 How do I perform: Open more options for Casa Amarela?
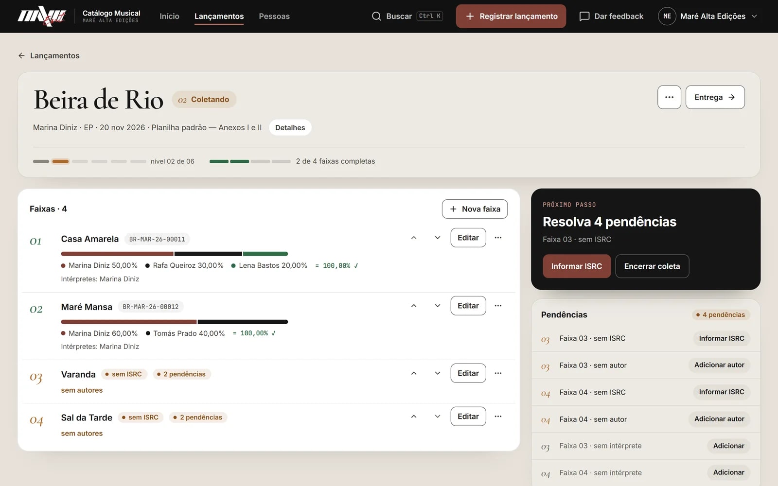tap(498, 238)
